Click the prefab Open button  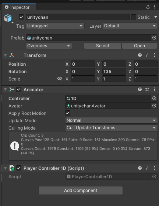point(139,46)
